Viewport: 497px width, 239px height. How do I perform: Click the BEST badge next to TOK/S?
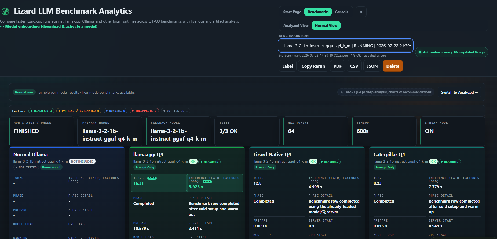pyautogui.click(x=152, y=178)
